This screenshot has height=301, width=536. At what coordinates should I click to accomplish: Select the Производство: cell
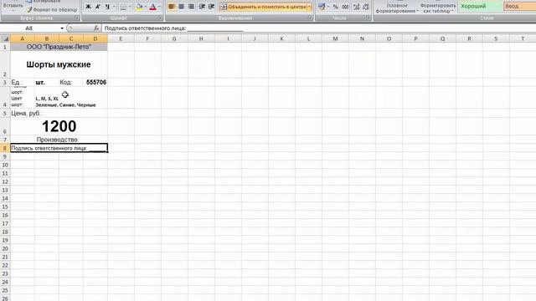59,140
